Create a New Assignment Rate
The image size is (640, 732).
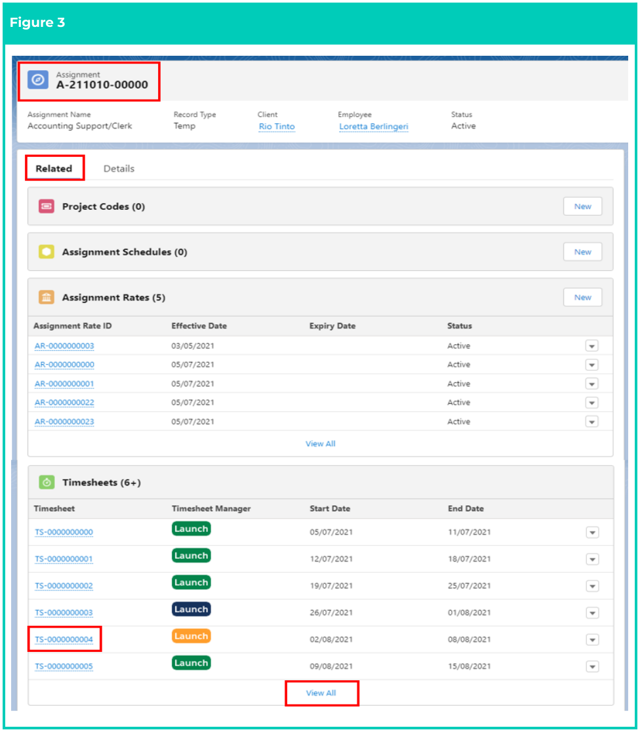tap(582, 297)
